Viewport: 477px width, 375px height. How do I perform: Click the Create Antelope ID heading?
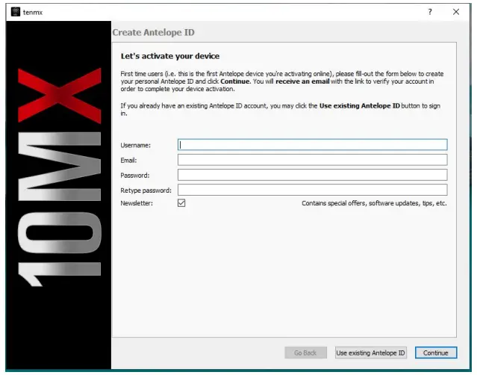pyautogui.click(x=153, y=32)
